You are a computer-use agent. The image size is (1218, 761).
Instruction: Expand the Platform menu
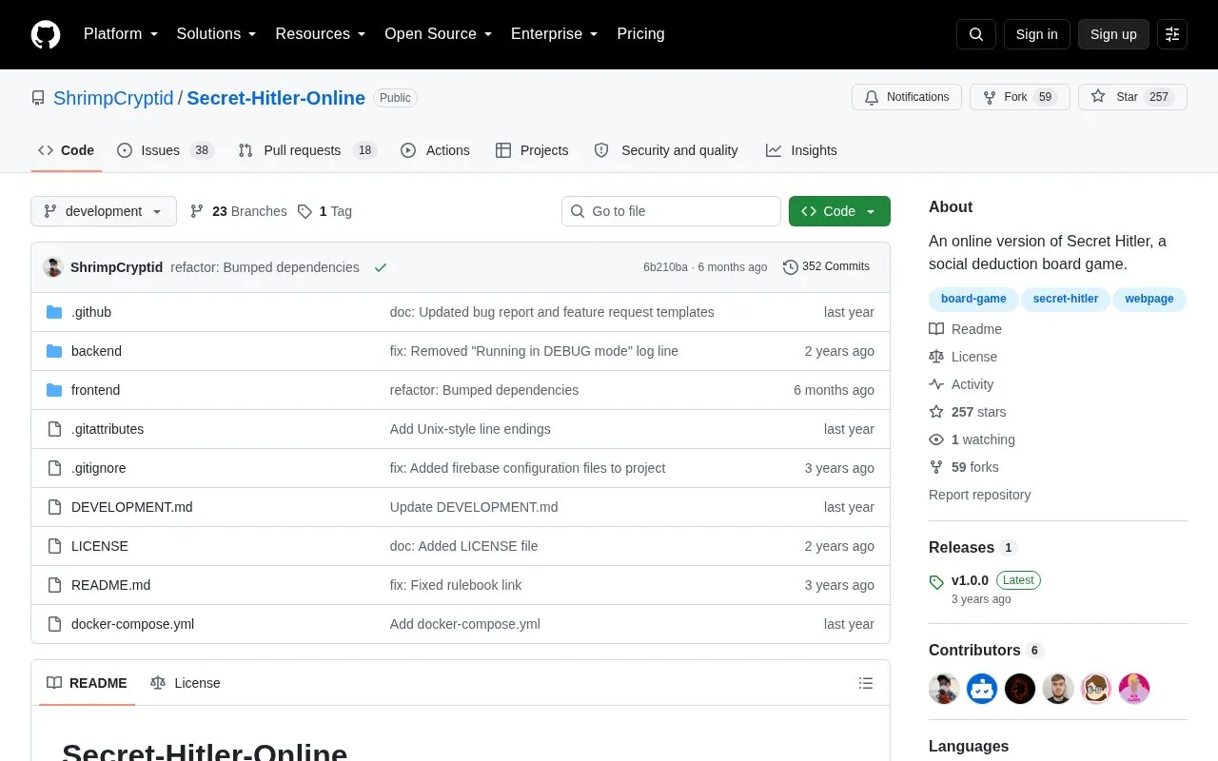pyautogui.click(x=121, y=34)
